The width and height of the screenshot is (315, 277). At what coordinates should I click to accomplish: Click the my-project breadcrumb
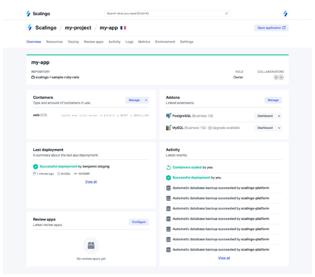click(78, 28)
